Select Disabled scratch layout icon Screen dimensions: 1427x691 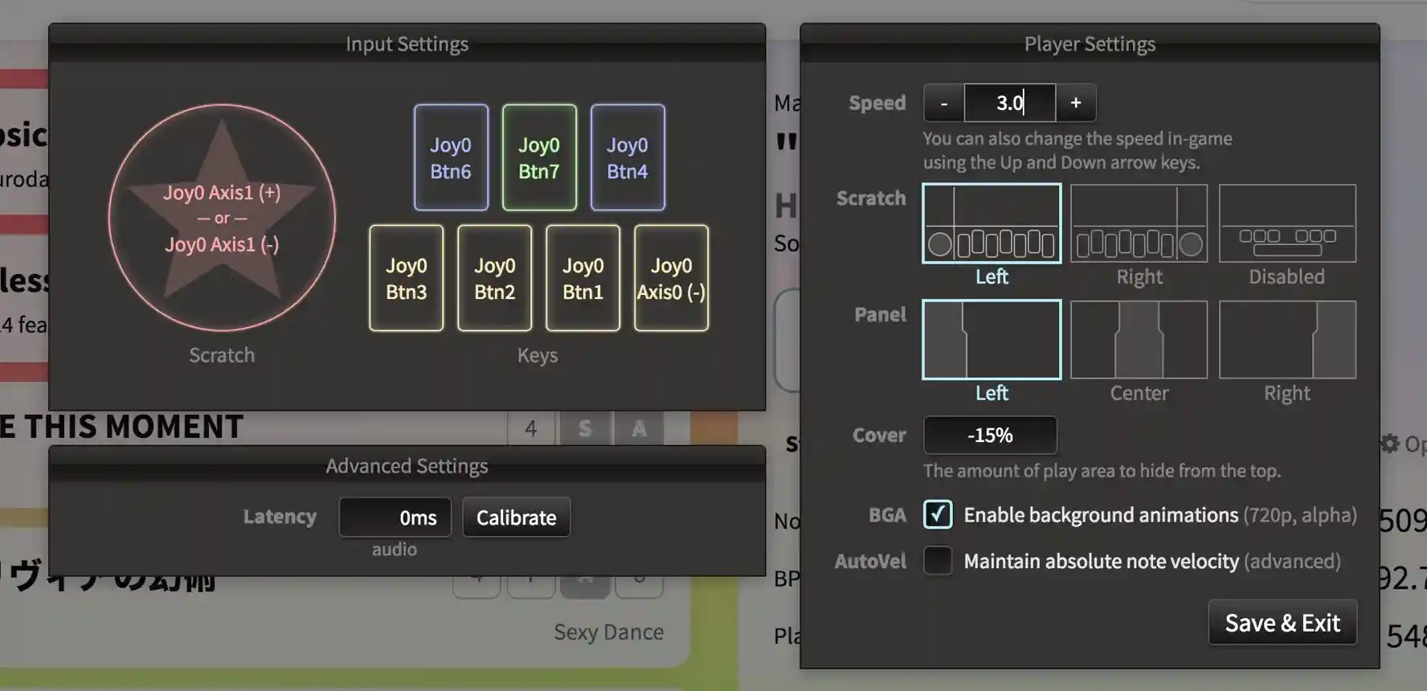(1287, 223)
